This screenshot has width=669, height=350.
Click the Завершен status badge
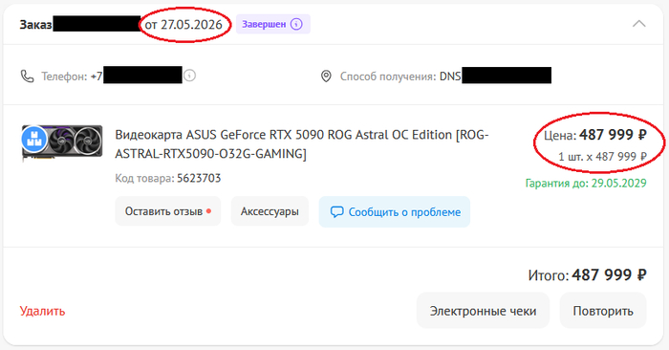pyautogui.click(x=273, y=24)
